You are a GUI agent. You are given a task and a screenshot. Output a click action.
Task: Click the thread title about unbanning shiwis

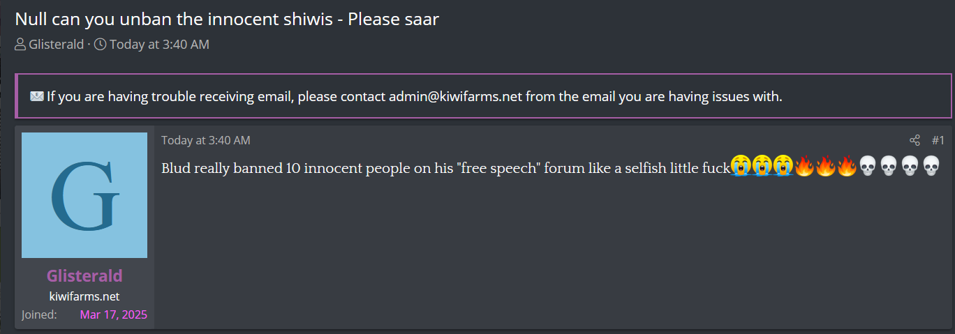pos(227,19)
